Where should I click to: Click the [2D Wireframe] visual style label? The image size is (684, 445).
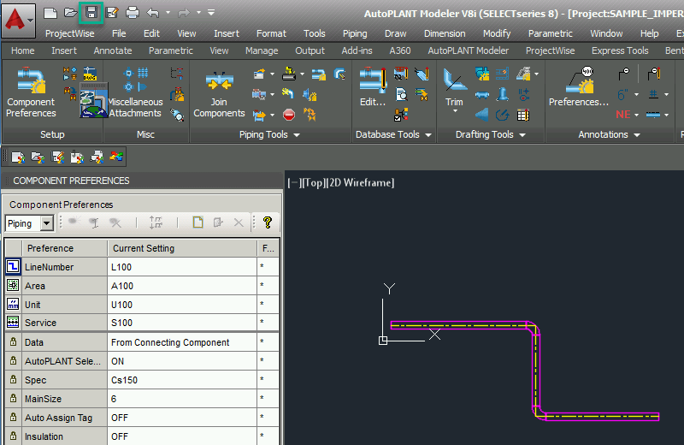pos(360,182)
